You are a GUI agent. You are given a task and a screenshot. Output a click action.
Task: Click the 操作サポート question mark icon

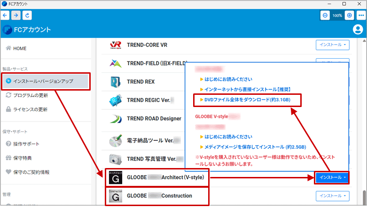8,144
